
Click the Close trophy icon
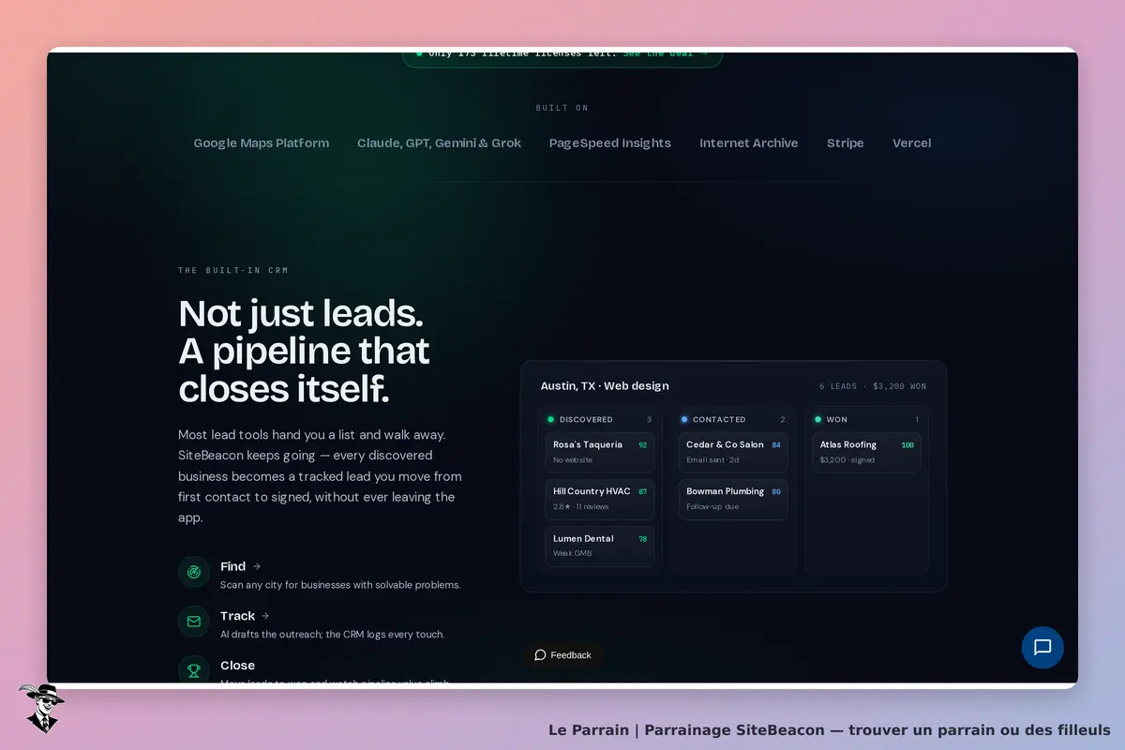194,670
